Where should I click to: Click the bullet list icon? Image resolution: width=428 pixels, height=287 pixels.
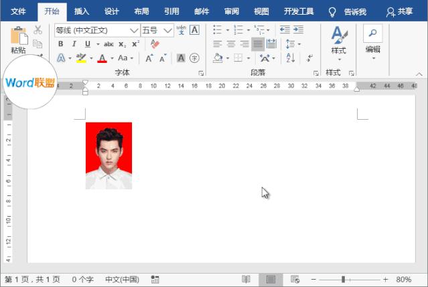pos(217,29)
